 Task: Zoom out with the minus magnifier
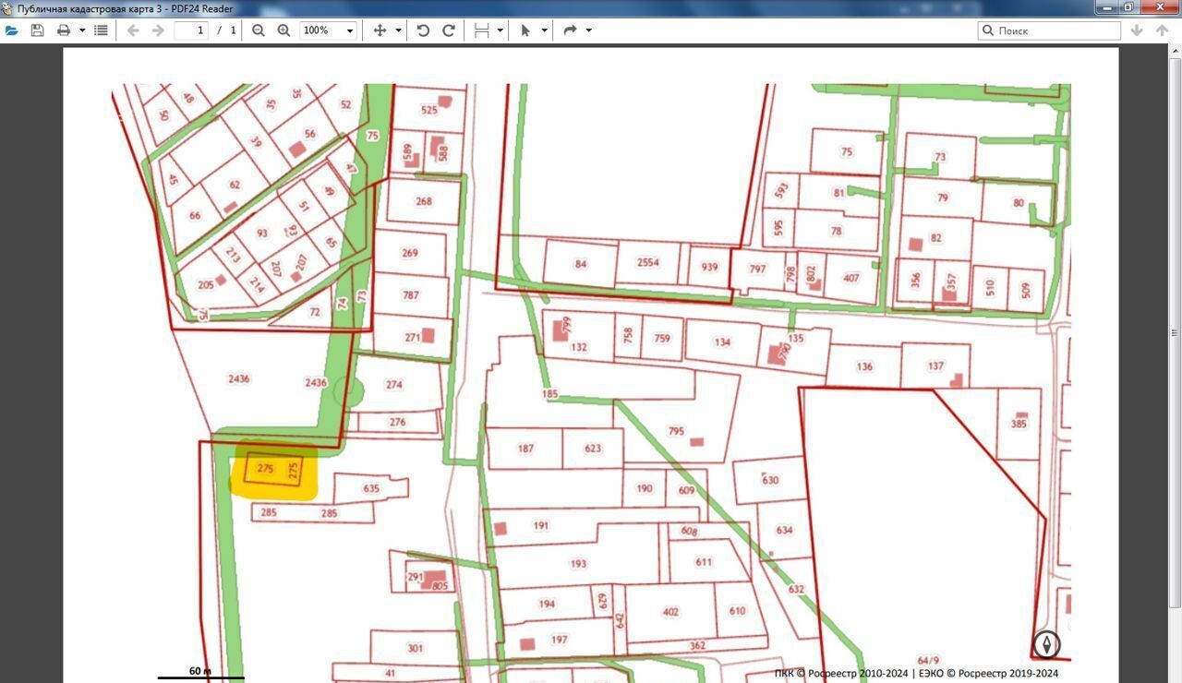click(x=259, y=30)
